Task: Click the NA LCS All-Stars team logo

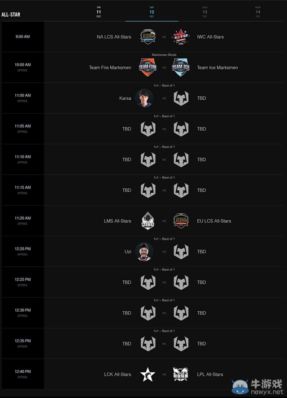Action: 148,37
